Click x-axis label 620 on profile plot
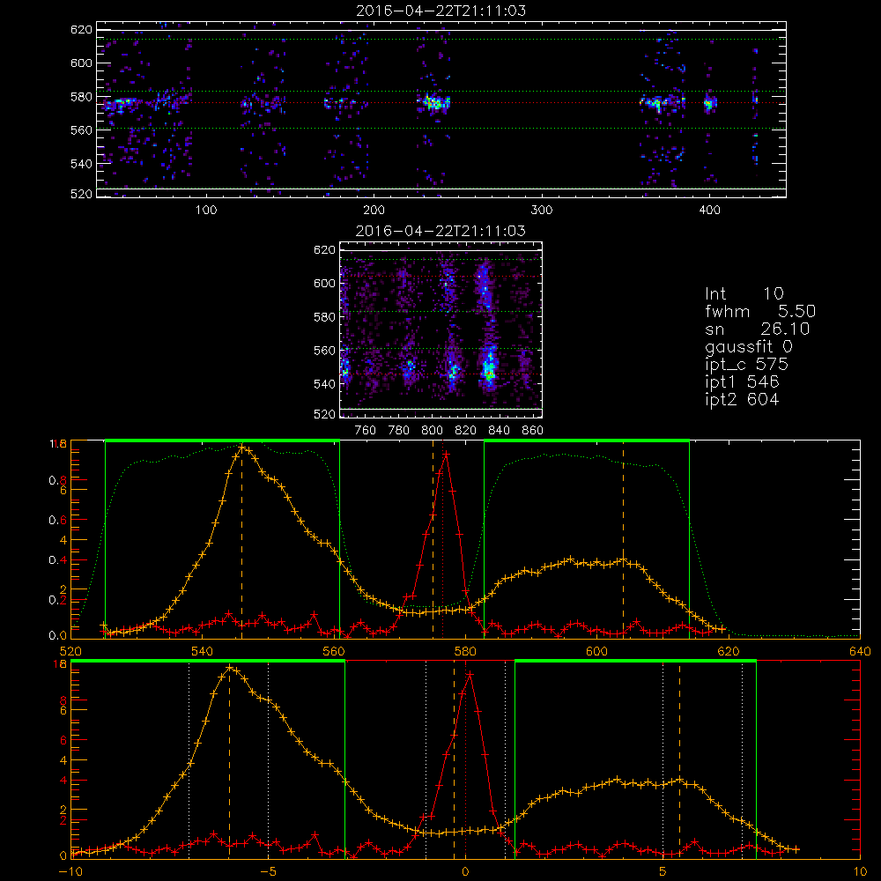Image resolution: width=881 pixels, height=881 pixels. tap(729, 651)
